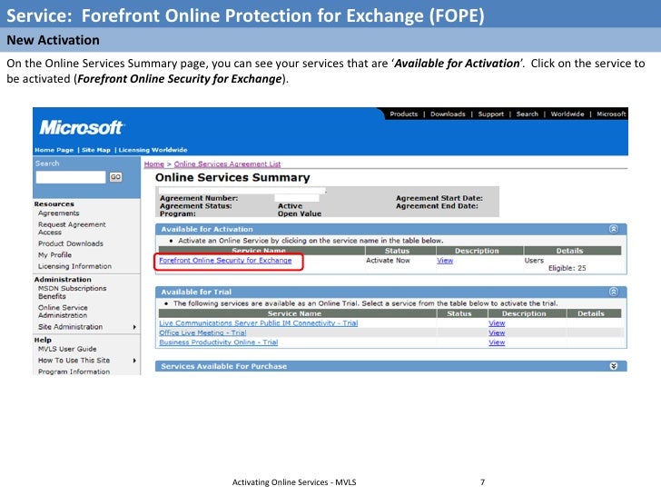Image resolution: width=661 pixels, height=496 pixels.
Task: Open Site Administration sidebar item
Action: 71,327
